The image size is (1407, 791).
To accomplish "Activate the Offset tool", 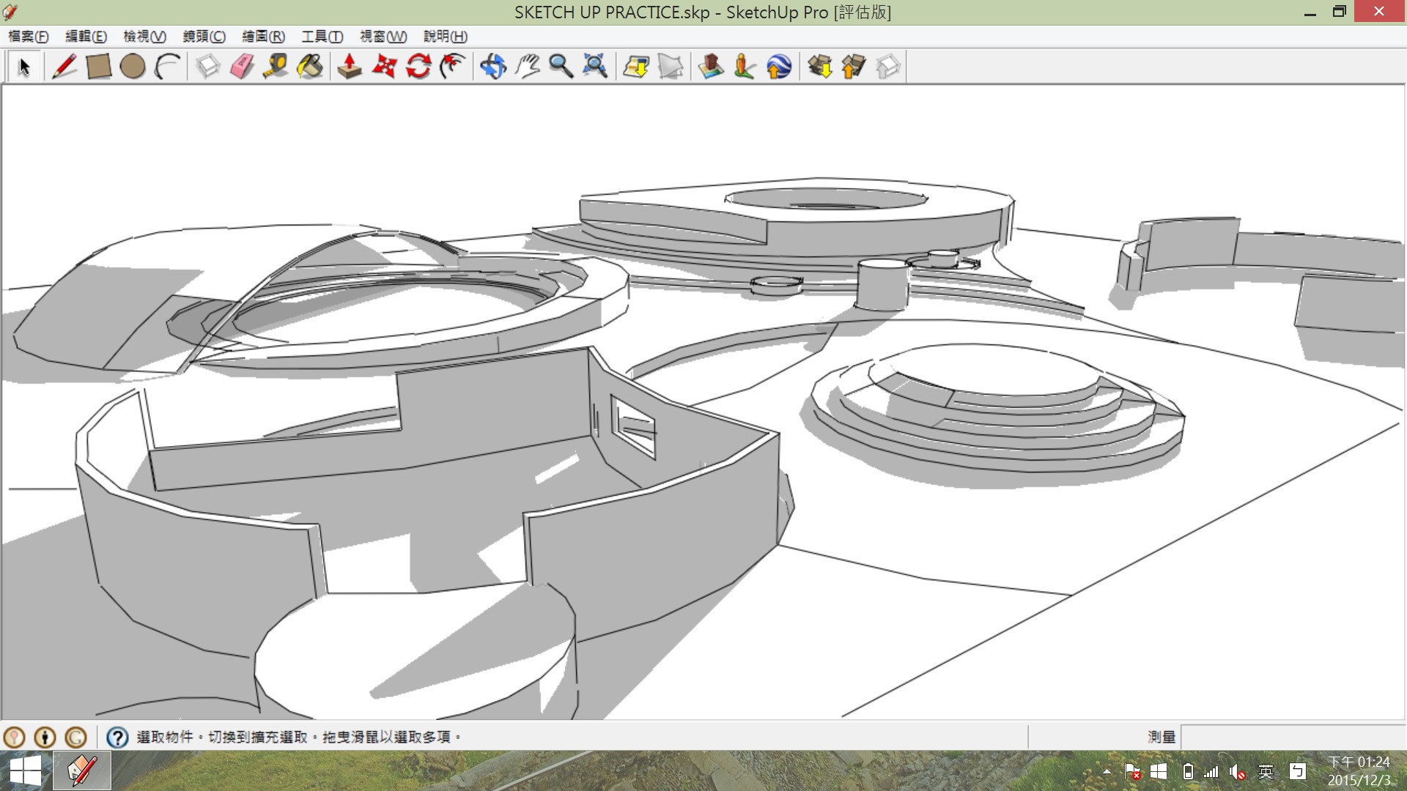I will (453, 67).
